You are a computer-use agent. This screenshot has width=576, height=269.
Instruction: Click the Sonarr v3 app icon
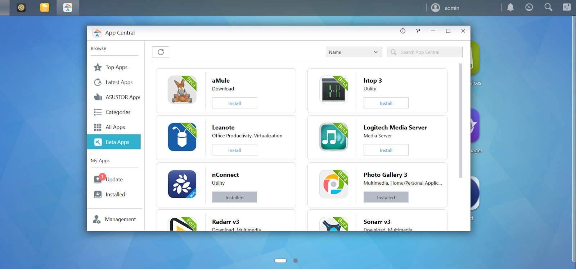coord(334,224)
